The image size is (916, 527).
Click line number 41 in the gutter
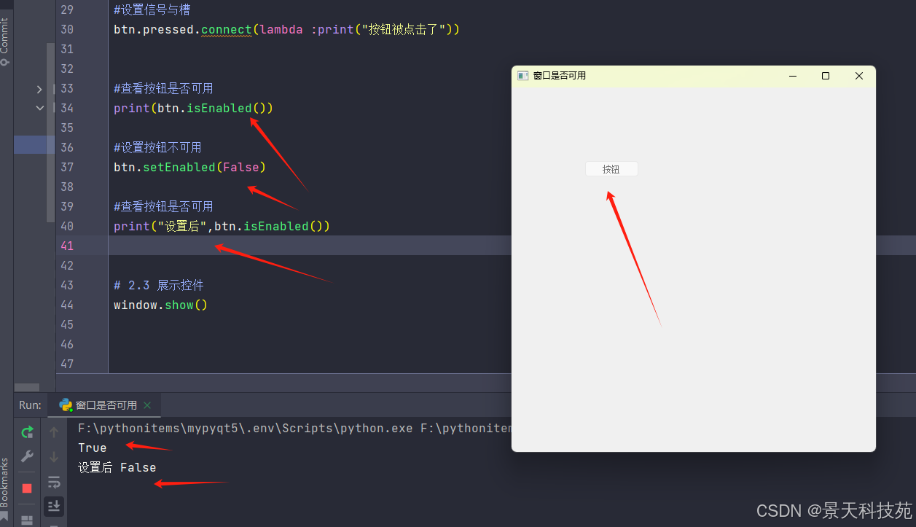coord(67,246)
